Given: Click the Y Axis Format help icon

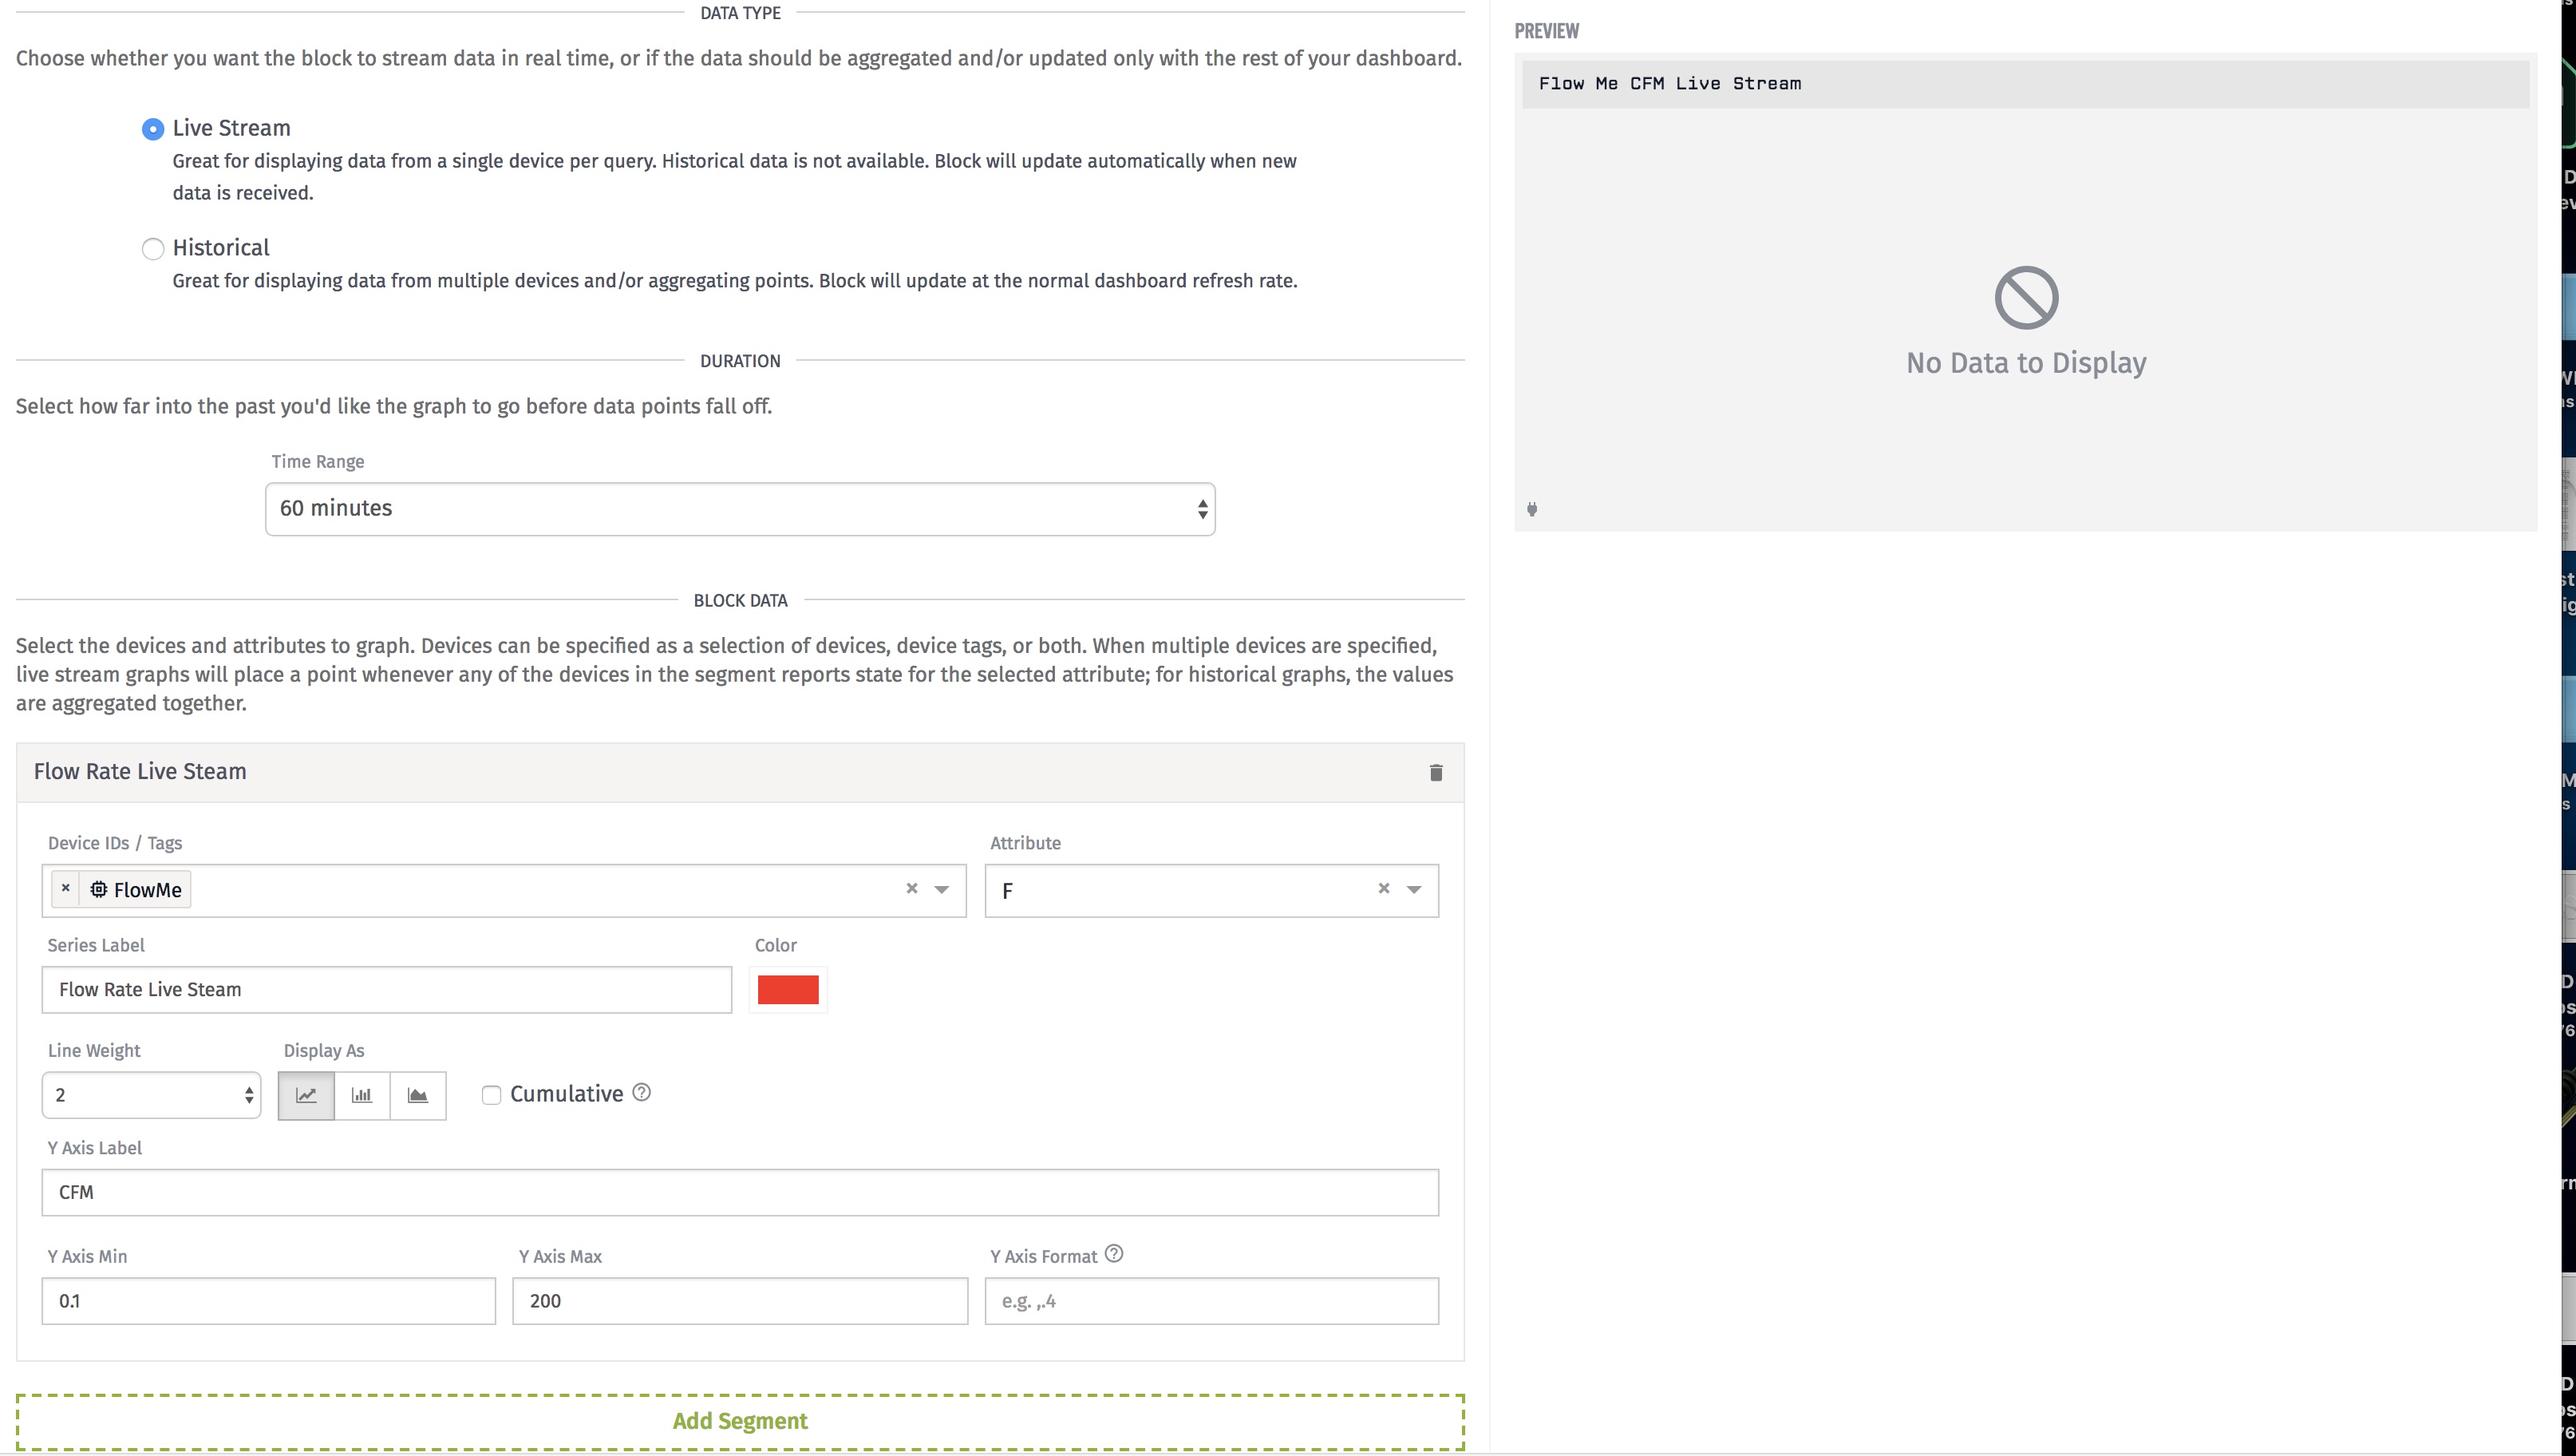Looking at the screenshot, I should click(x=1114, y=1254).
